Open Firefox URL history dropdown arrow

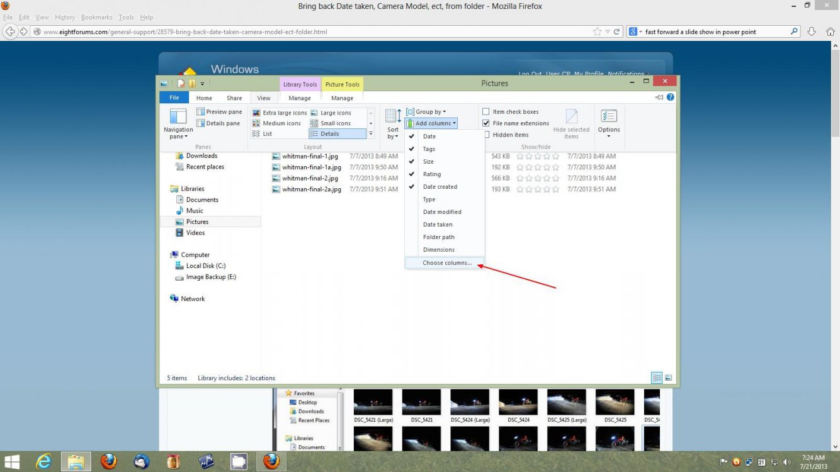(607, 31)
